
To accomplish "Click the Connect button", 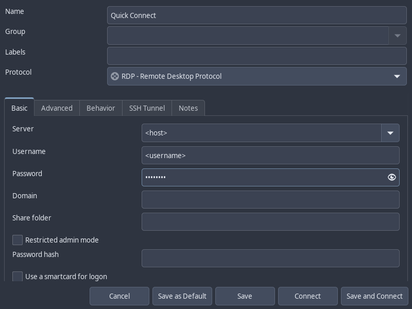I will coord(307,296).
